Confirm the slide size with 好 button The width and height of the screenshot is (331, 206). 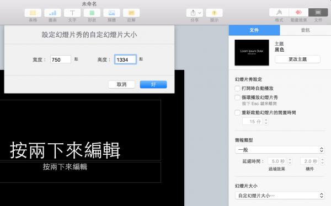click(153, 85)
